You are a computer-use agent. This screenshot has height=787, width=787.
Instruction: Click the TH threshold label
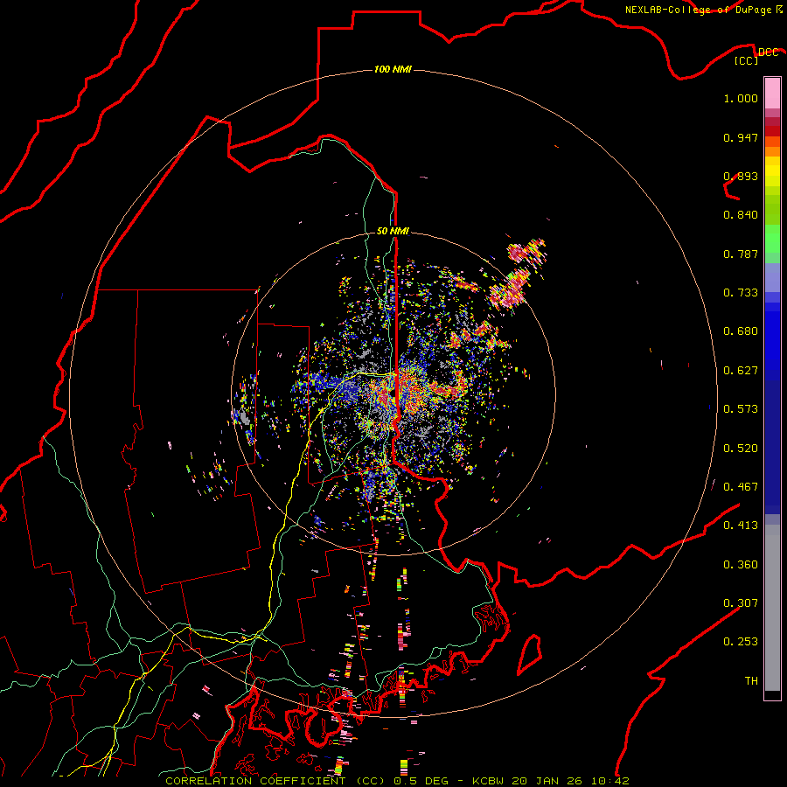tap(751, 681)
